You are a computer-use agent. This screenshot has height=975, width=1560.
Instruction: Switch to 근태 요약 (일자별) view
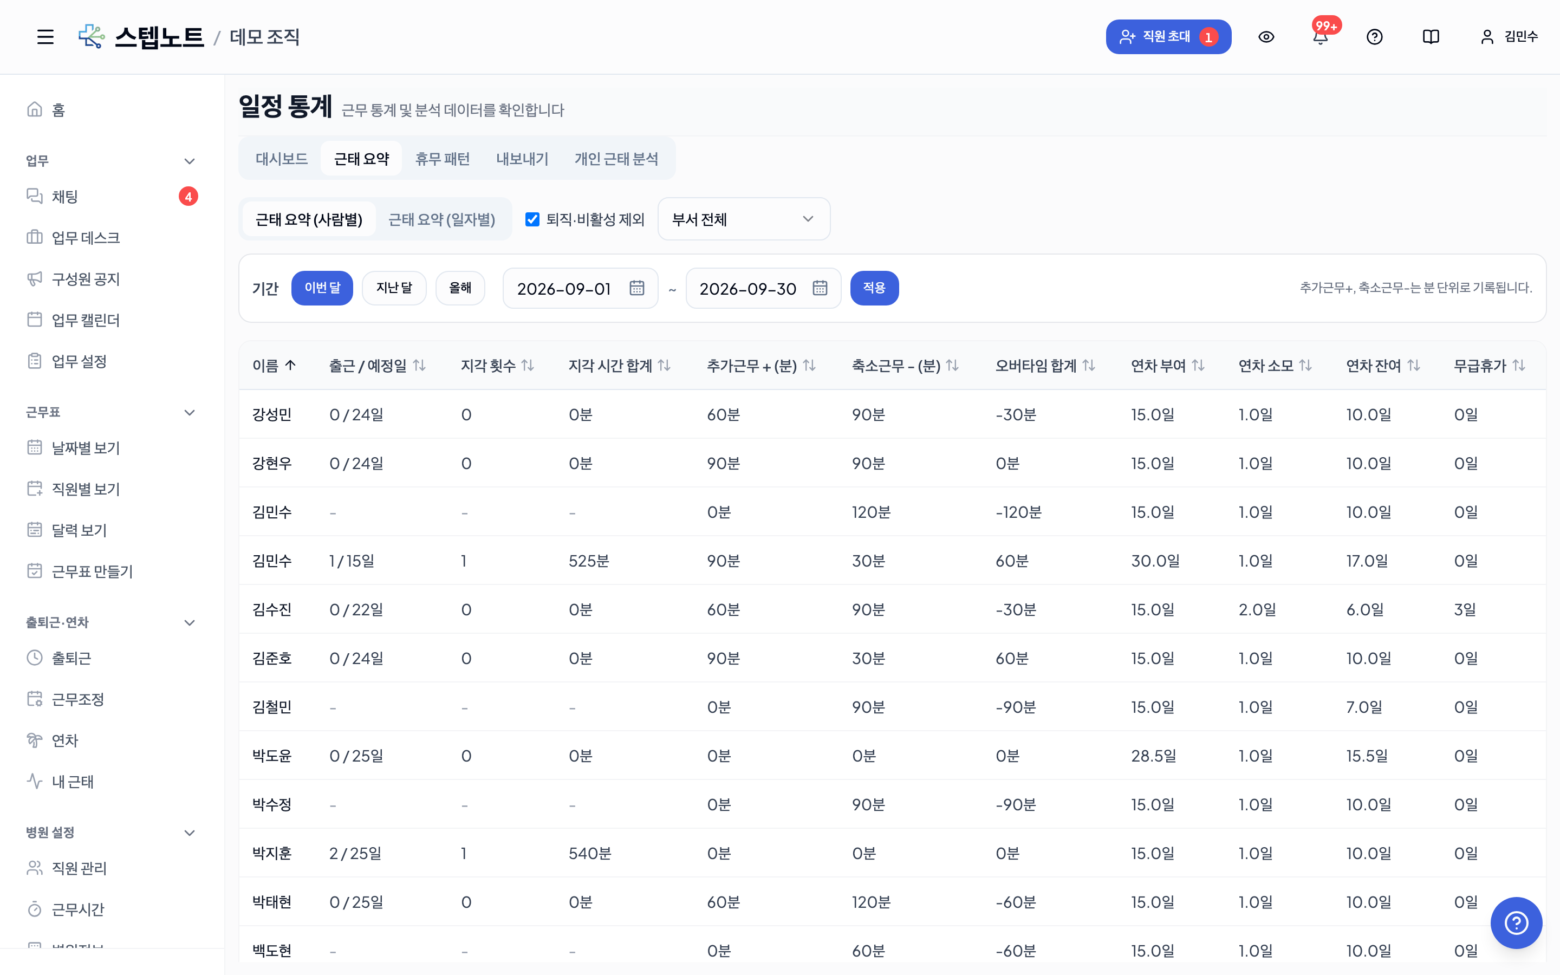coord(441,219)
